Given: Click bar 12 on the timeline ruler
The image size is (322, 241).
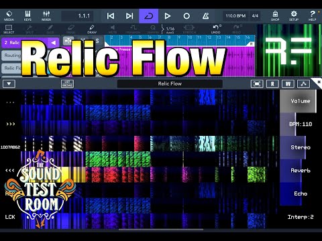Looking at the screenshot, I should coord(209,37).
